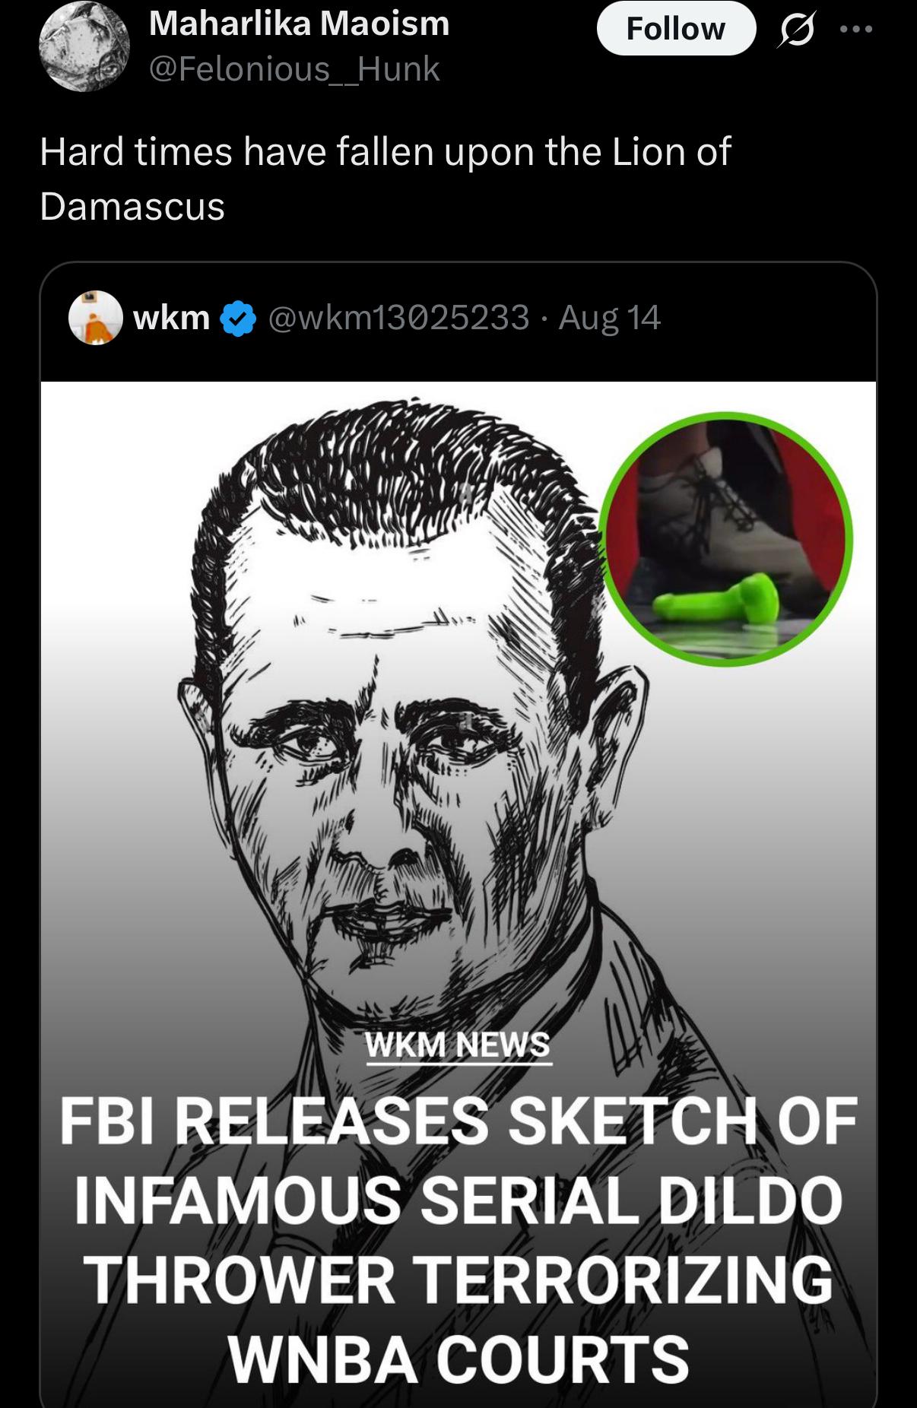Image resolution: width=917 pixels, height=1408 pixels.
Task: Click the 'WNBA COURTS' headline text
Action: [x=458, y=1359]
